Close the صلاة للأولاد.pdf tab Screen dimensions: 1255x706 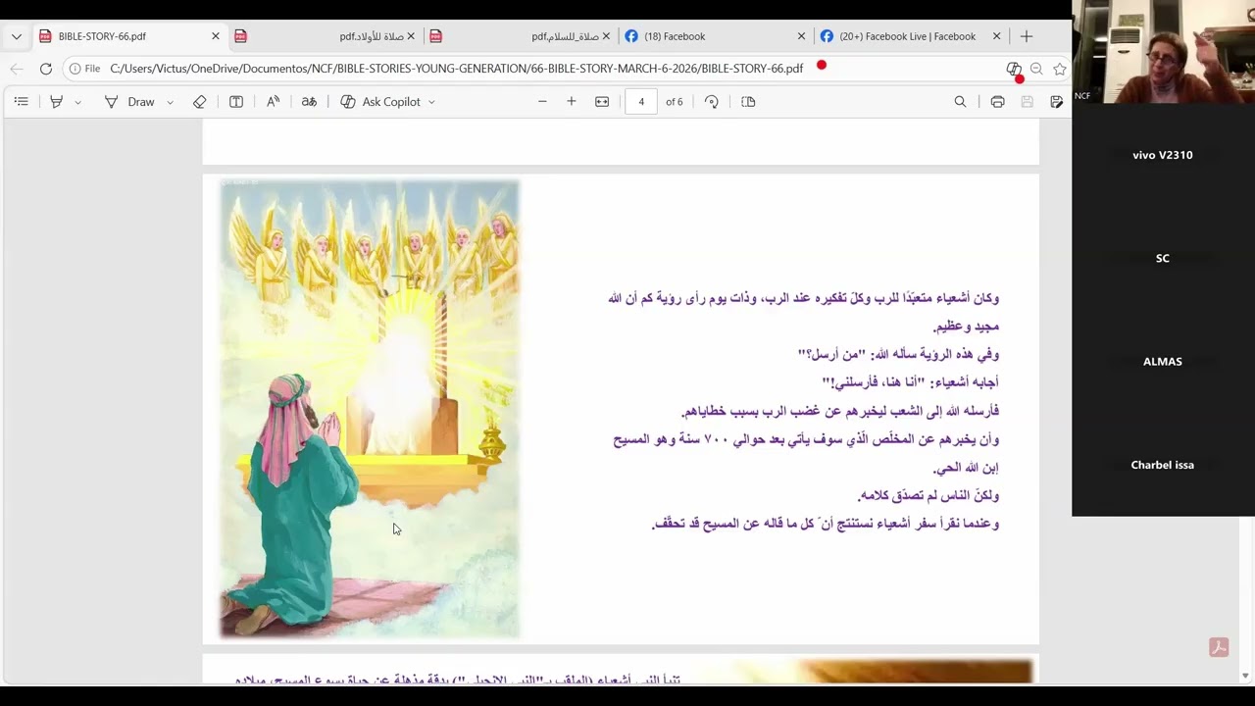[x=411, y=36]
